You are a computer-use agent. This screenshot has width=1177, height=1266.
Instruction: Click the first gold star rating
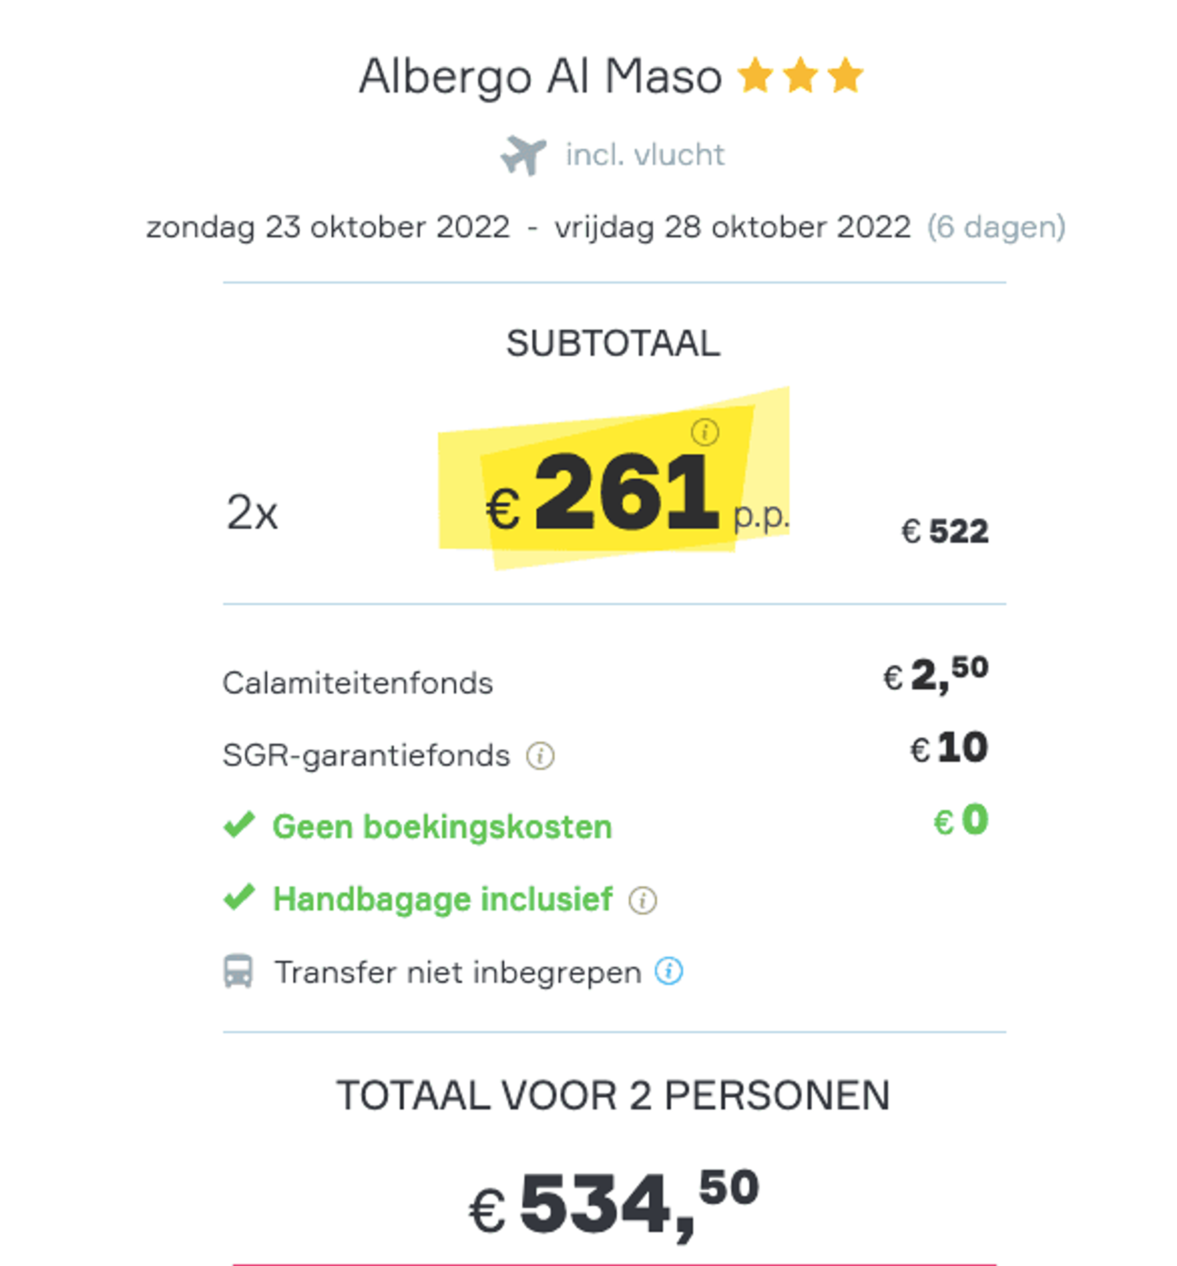pos(756,75)
